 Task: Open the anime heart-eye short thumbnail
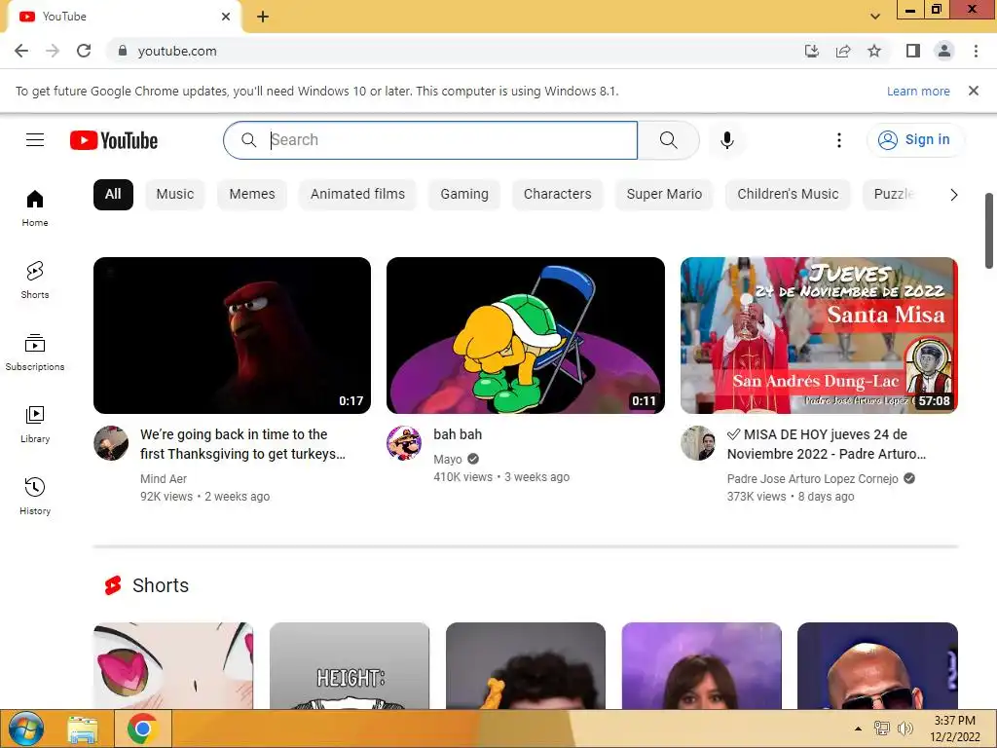[x=173, y=665]
